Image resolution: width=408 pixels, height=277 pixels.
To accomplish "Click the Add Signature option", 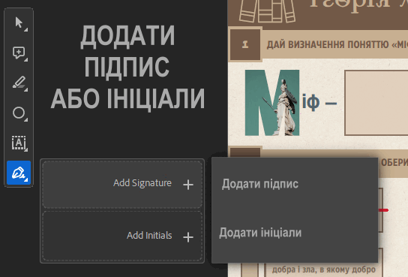I will tap(122, 185).
